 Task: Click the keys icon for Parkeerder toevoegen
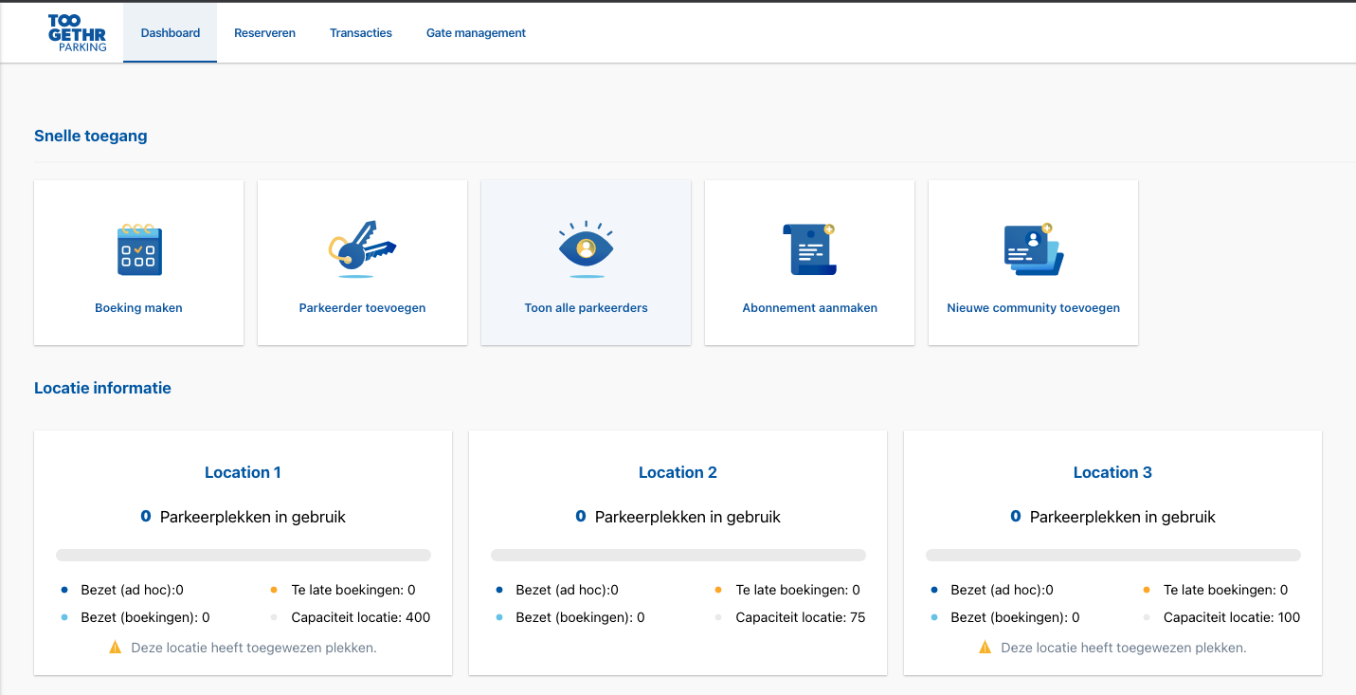[362, 249]
